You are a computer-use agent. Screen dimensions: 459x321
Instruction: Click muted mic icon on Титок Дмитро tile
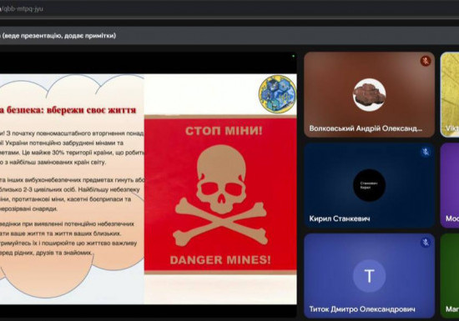pyautogui.click(x=426, y=243)
